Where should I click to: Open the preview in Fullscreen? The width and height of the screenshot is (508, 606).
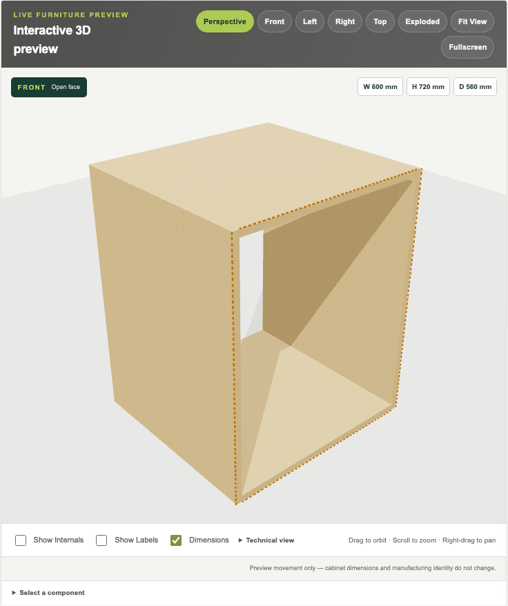coord(467,47)
